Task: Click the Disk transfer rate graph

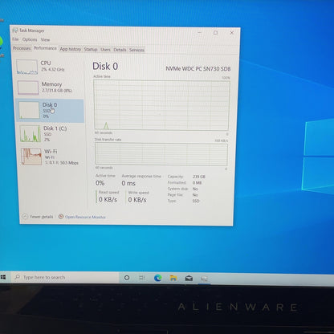Action: click(161, 154)
